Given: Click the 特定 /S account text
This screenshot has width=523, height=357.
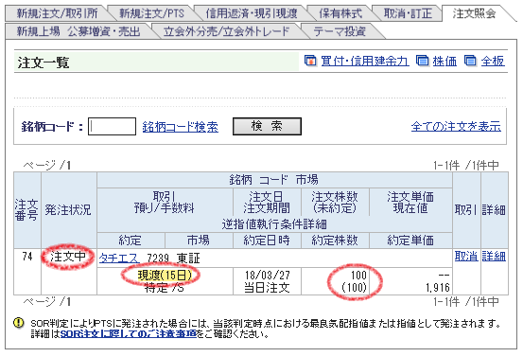Looking at the screenshot, I should (165, 288).
